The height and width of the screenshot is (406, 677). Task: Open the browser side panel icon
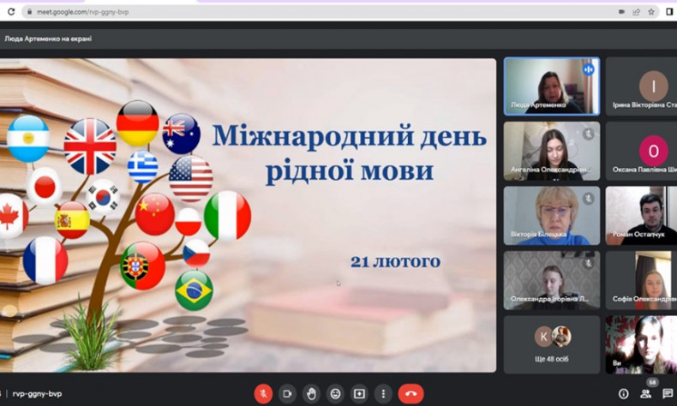[669, 12]
